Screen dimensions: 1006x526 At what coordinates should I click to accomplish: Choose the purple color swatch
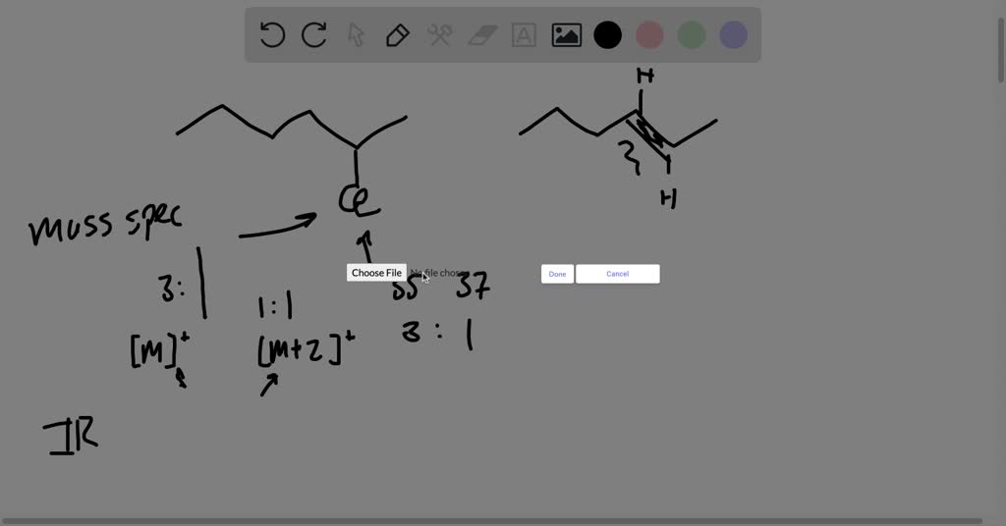pos(733,34)
